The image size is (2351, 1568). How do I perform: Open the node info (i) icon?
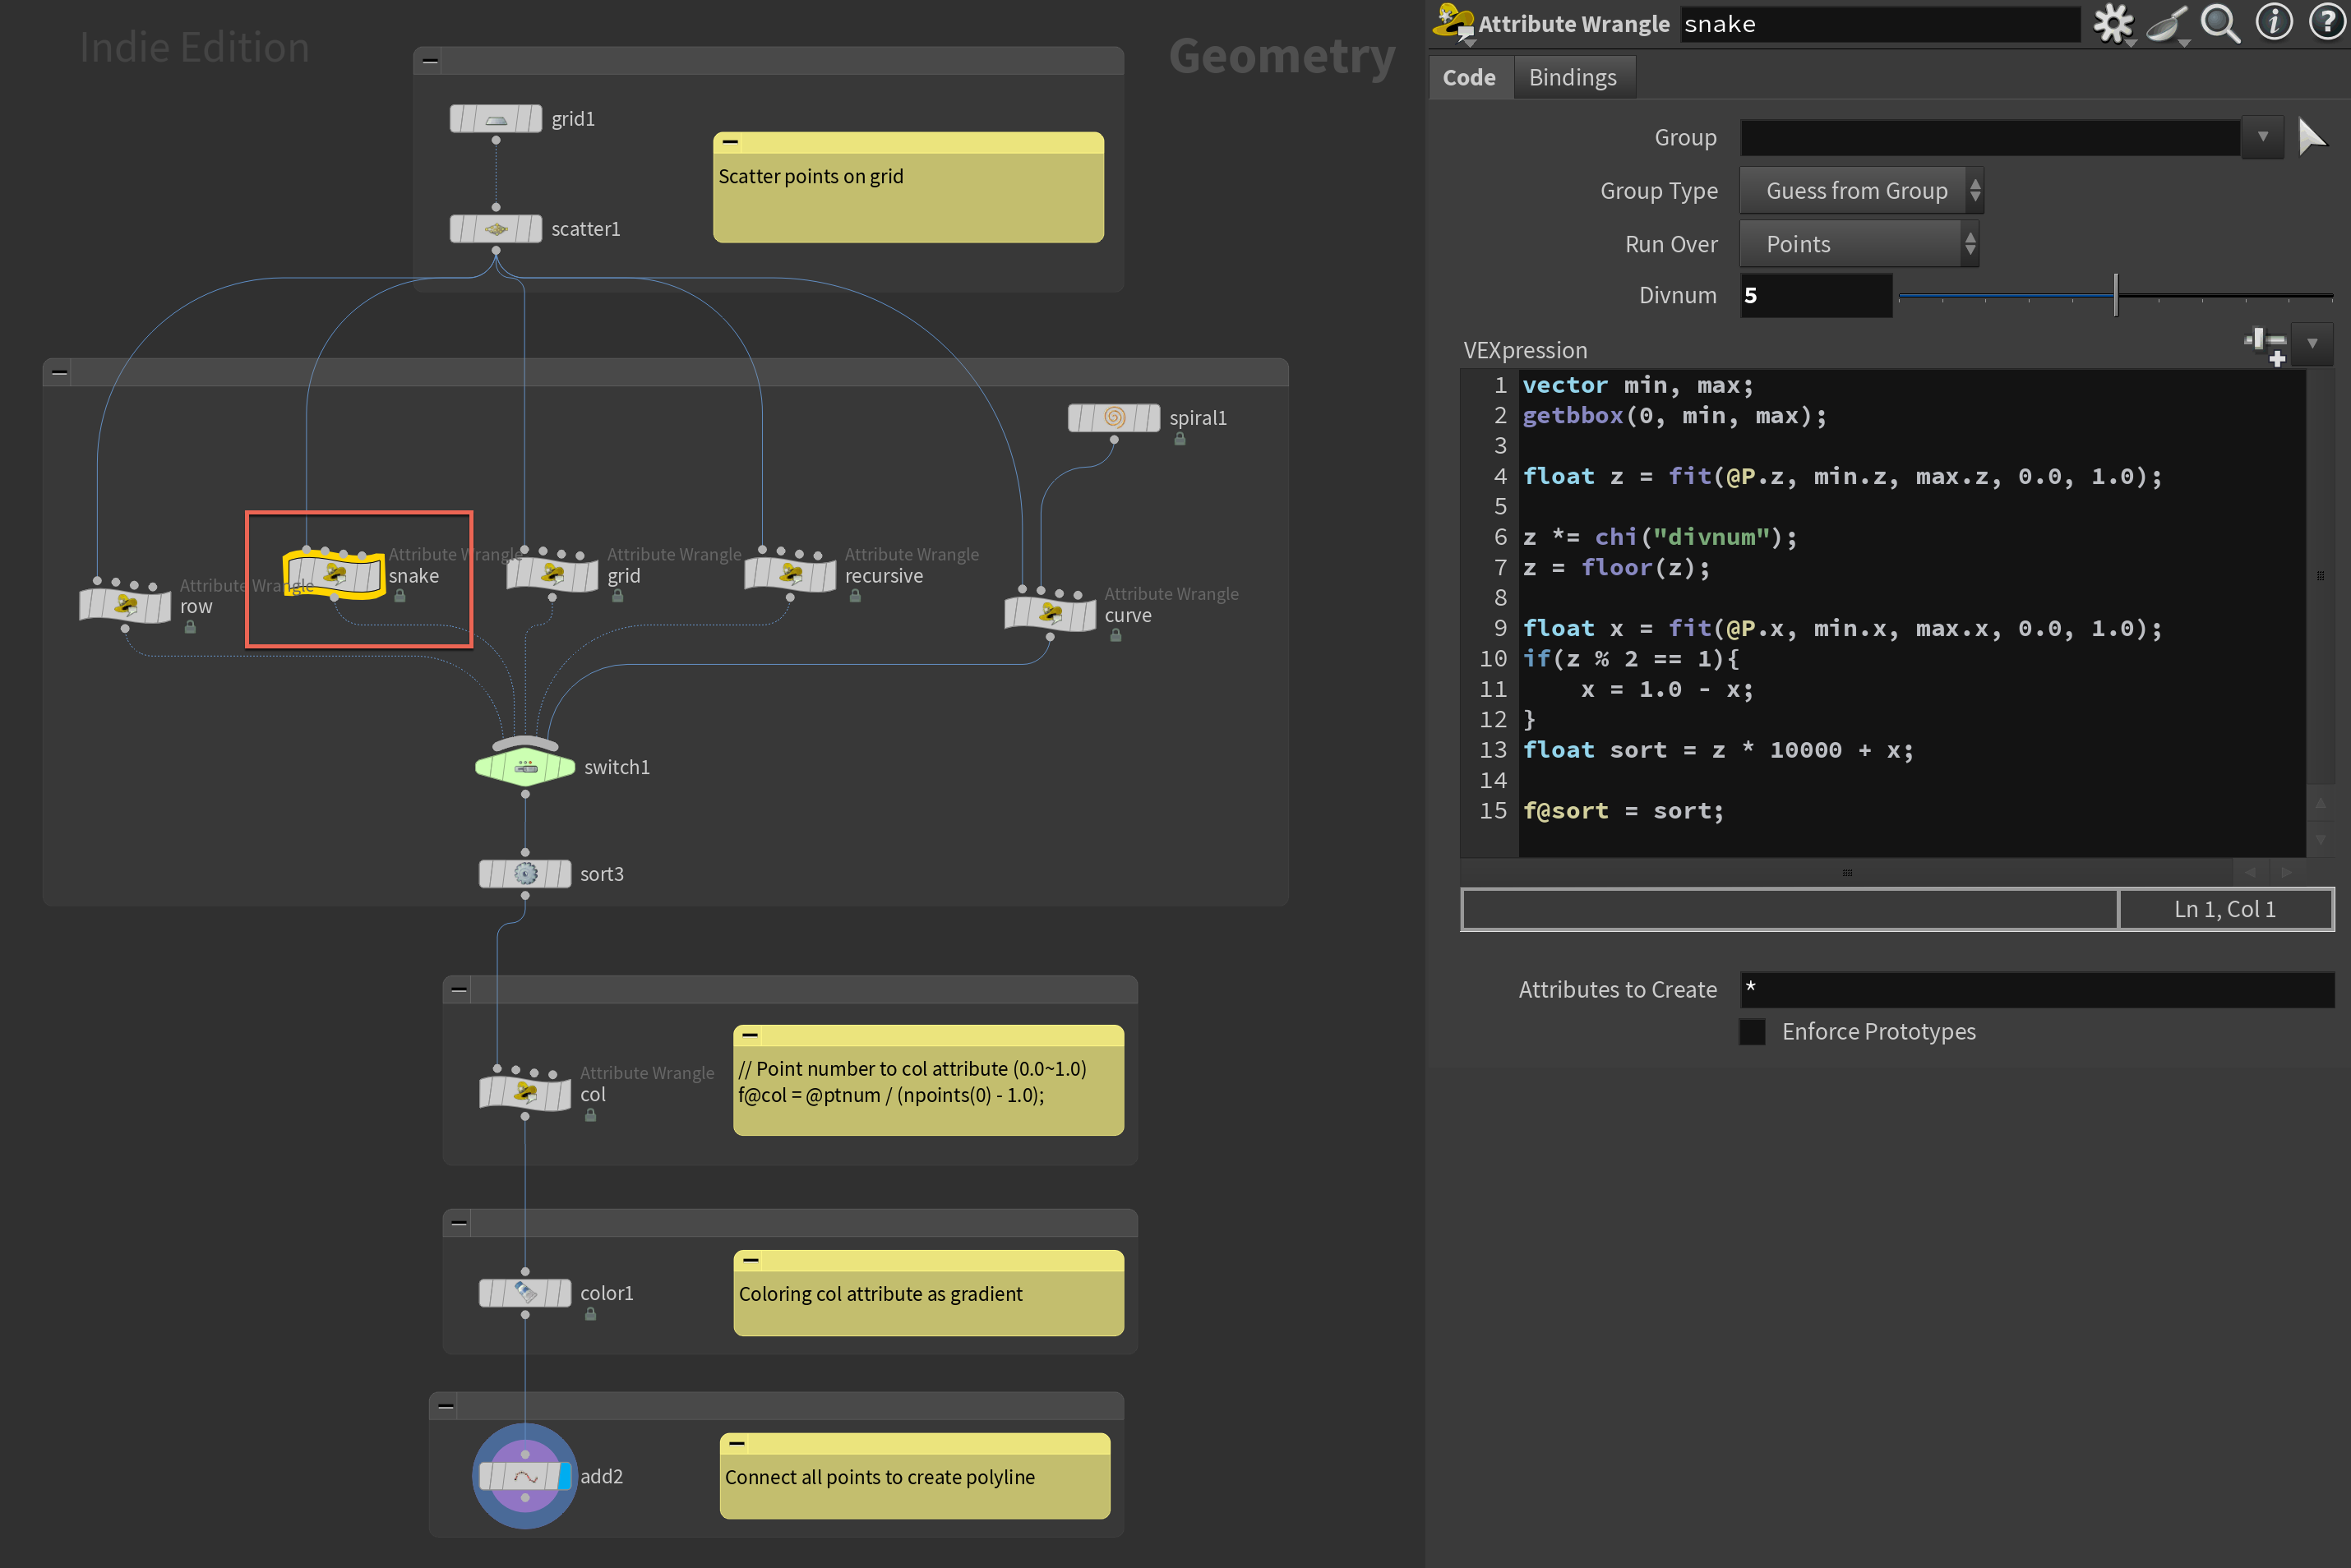click(2273, 23)
